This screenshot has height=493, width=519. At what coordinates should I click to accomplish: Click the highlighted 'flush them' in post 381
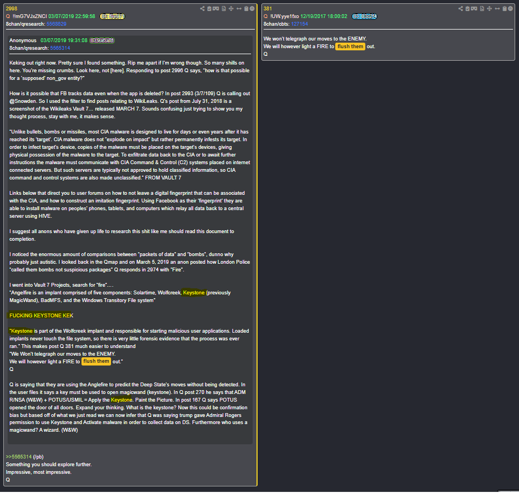[350, 47]
